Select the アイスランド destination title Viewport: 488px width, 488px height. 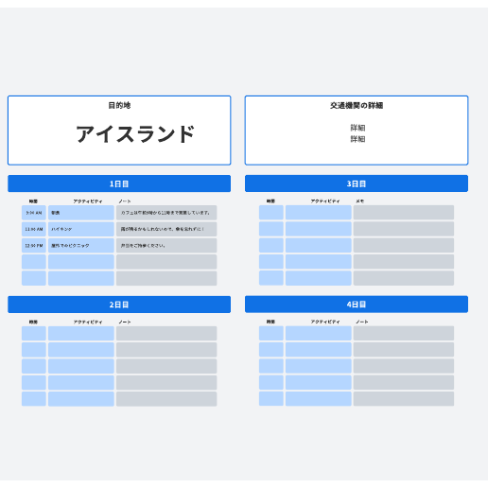click(x=135, y=134)
